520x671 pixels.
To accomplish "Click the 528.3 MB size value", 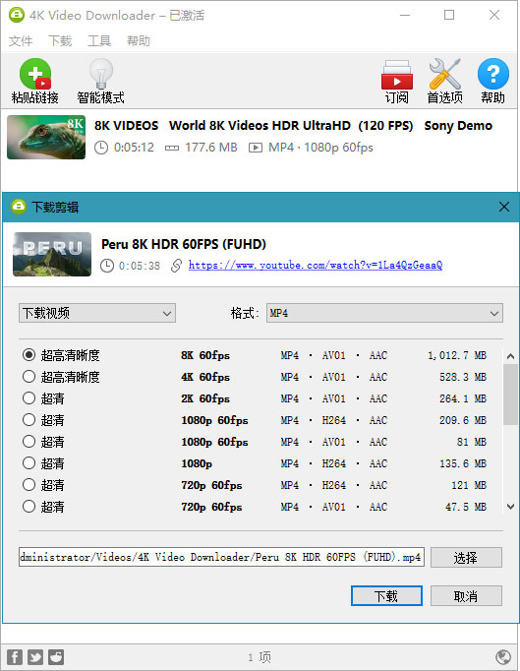I will pyautogui.click(x=463, y=377).
